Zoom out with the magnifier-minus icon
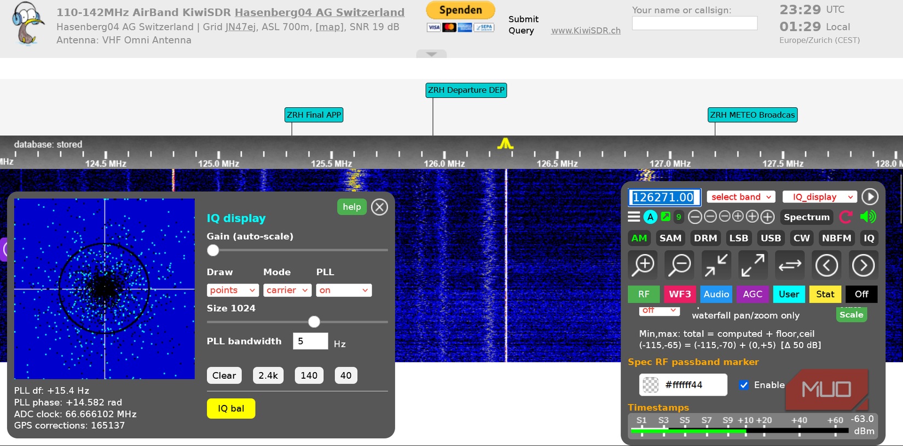Image resolution: width=903 pixels, height=446 pixels. coord(680,265)
